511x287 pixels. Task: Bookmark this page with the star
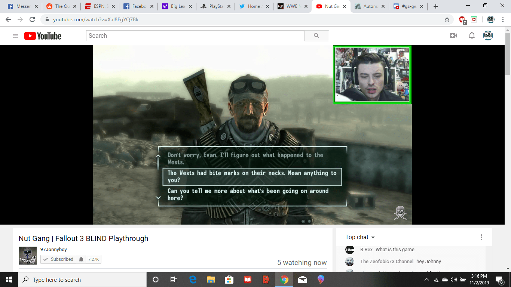coord(447,19)
